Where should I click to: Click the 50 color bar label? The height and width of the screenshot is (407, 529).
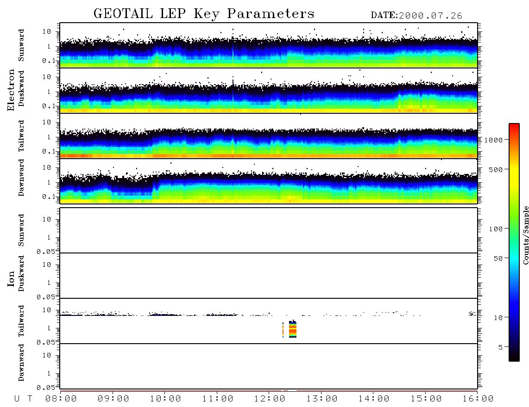coord(498,259)
